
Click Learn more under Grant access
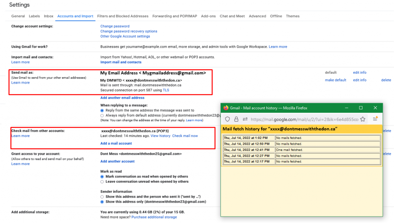click(20, 164)
